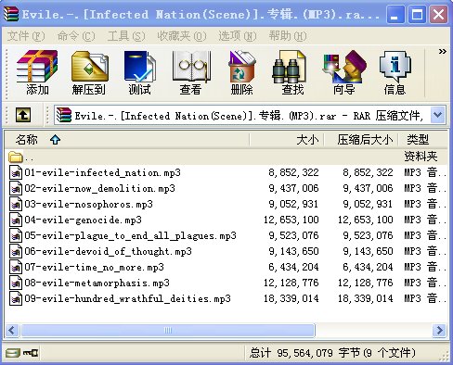Select MP3 icon of 03-evile-nosophoros.mp3
Viewport: 453px width, 365px height.
pos(16,204)
